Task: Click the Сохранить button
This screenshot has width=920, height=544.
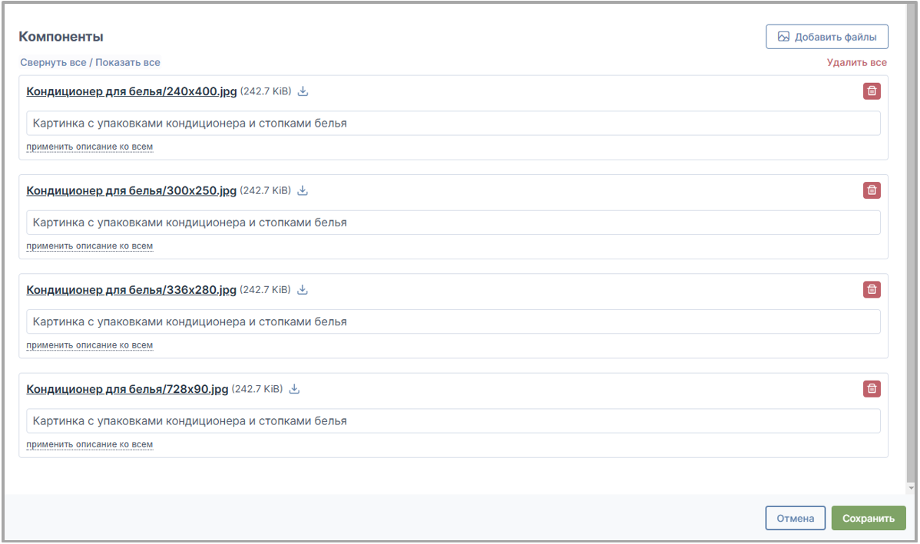Action: pyautogui.click(x=869, y=518)
